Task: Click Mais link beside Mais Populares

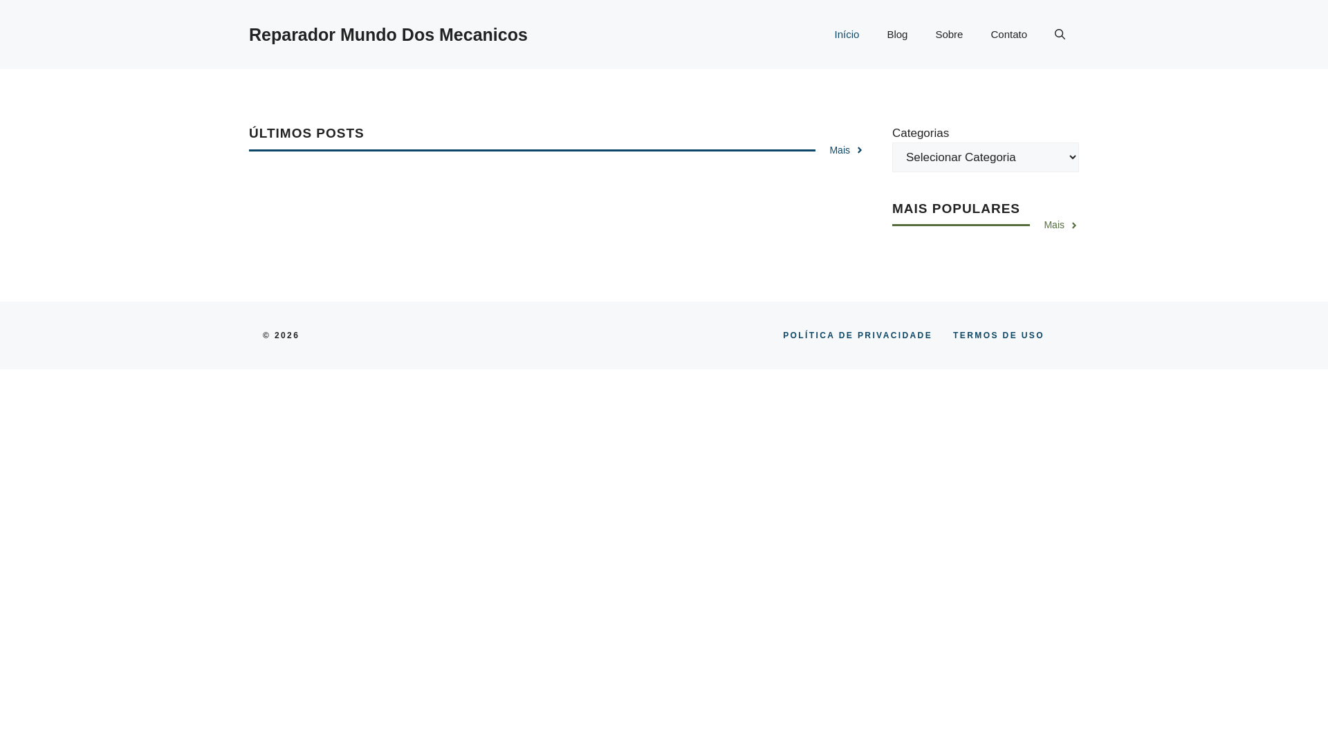Action: coord(1061,225)
